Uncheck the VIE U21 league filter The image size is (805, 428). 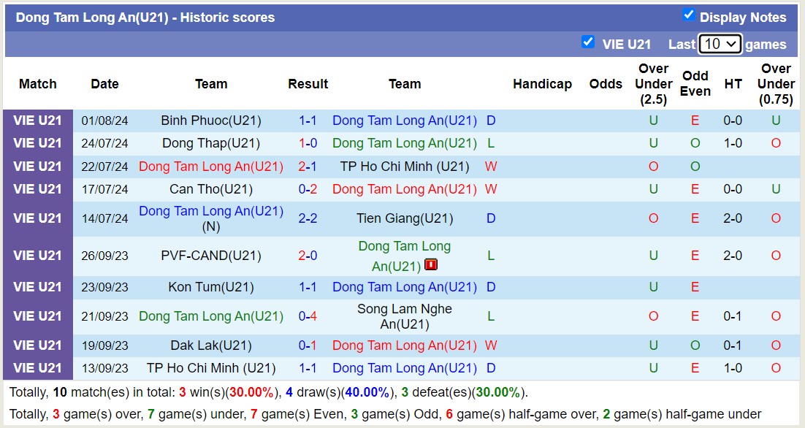[588, 42]
